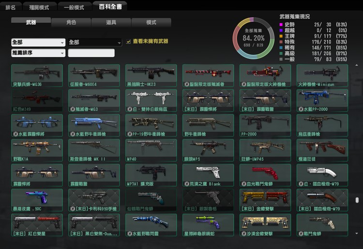Select the [末日]卡利科950手槍 card
The height and width of the screenshot is (249, 363).
click(94, 200)
